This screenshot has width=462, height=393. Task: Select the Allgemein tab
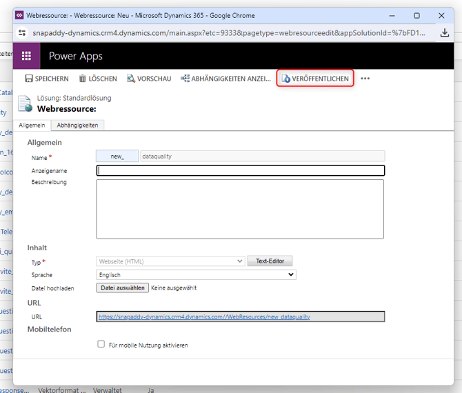(32, 125)
